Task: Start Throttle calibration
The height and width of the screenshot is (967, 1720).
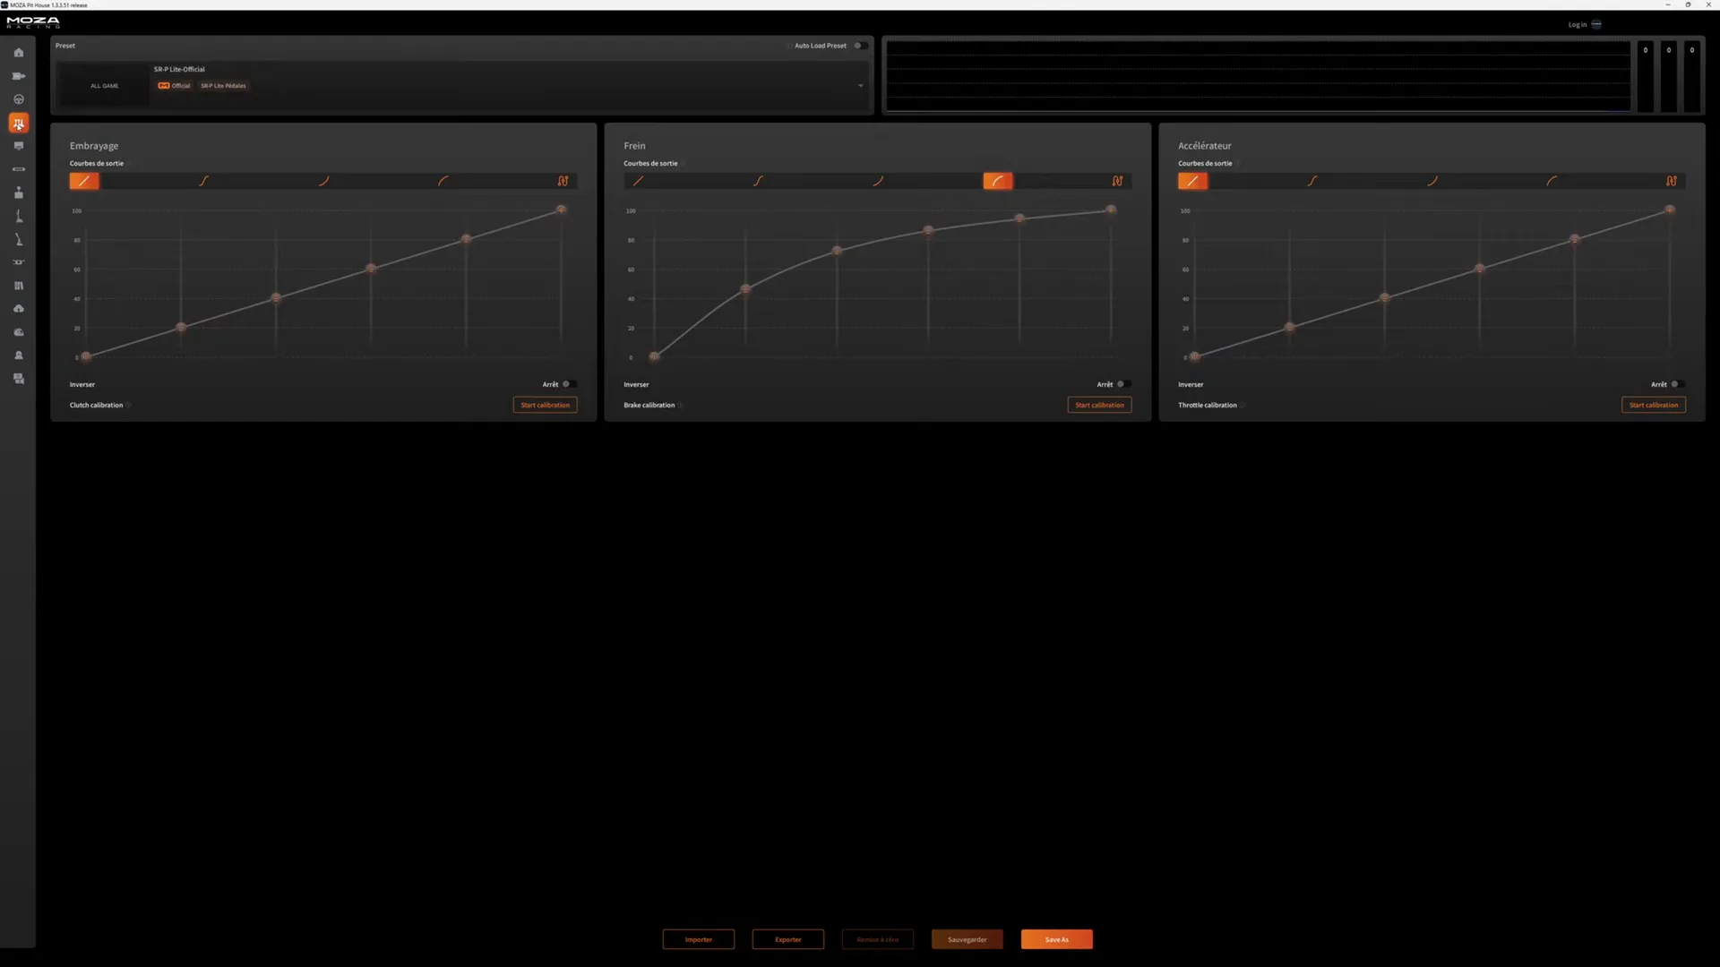Action: pos(1653,405)
